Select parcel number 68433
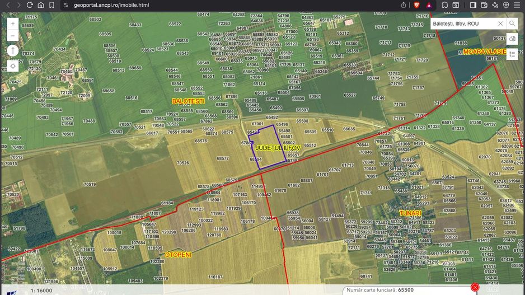This screenshot has width=525, height=295. click(x=135, y=25)
